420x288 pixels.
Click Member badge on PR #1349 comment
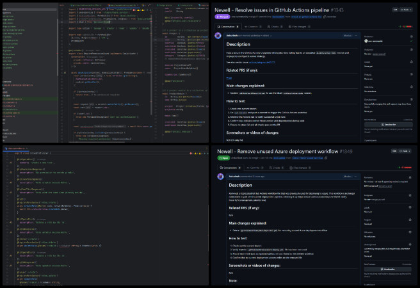[x=348, y=177]
